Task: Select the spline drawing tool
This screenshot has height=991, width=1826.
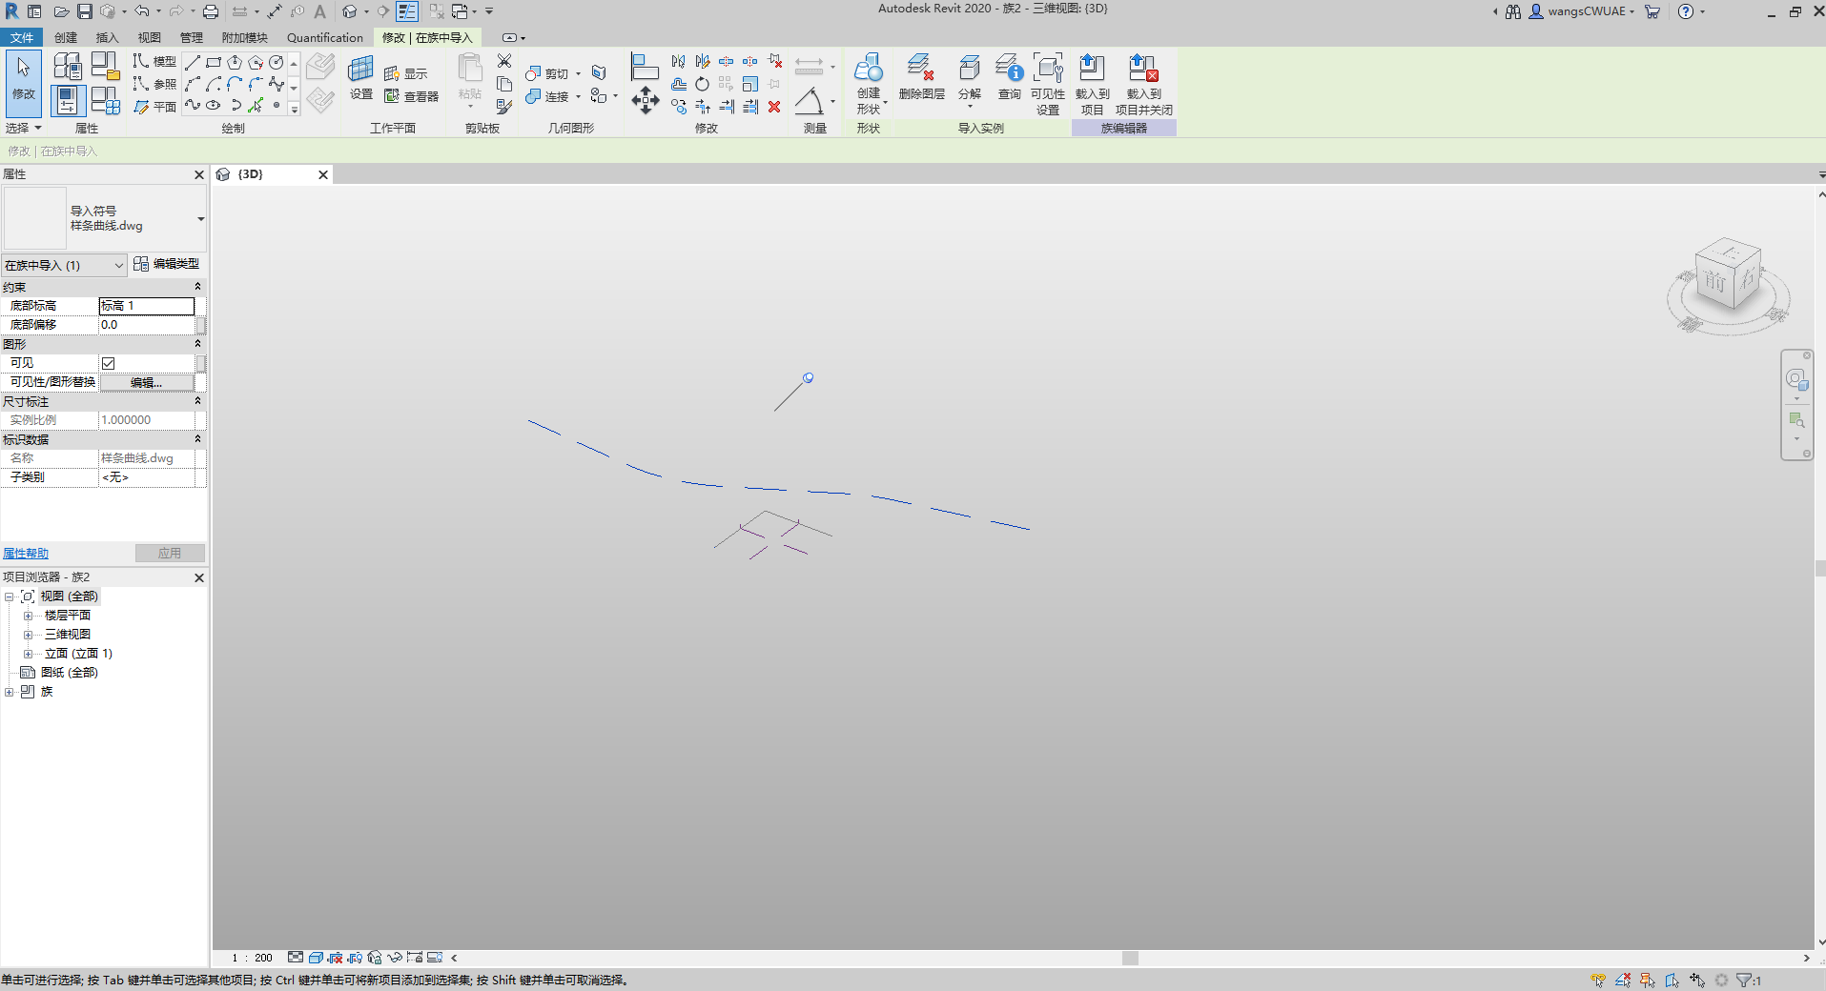Action: tap(191, 106)
